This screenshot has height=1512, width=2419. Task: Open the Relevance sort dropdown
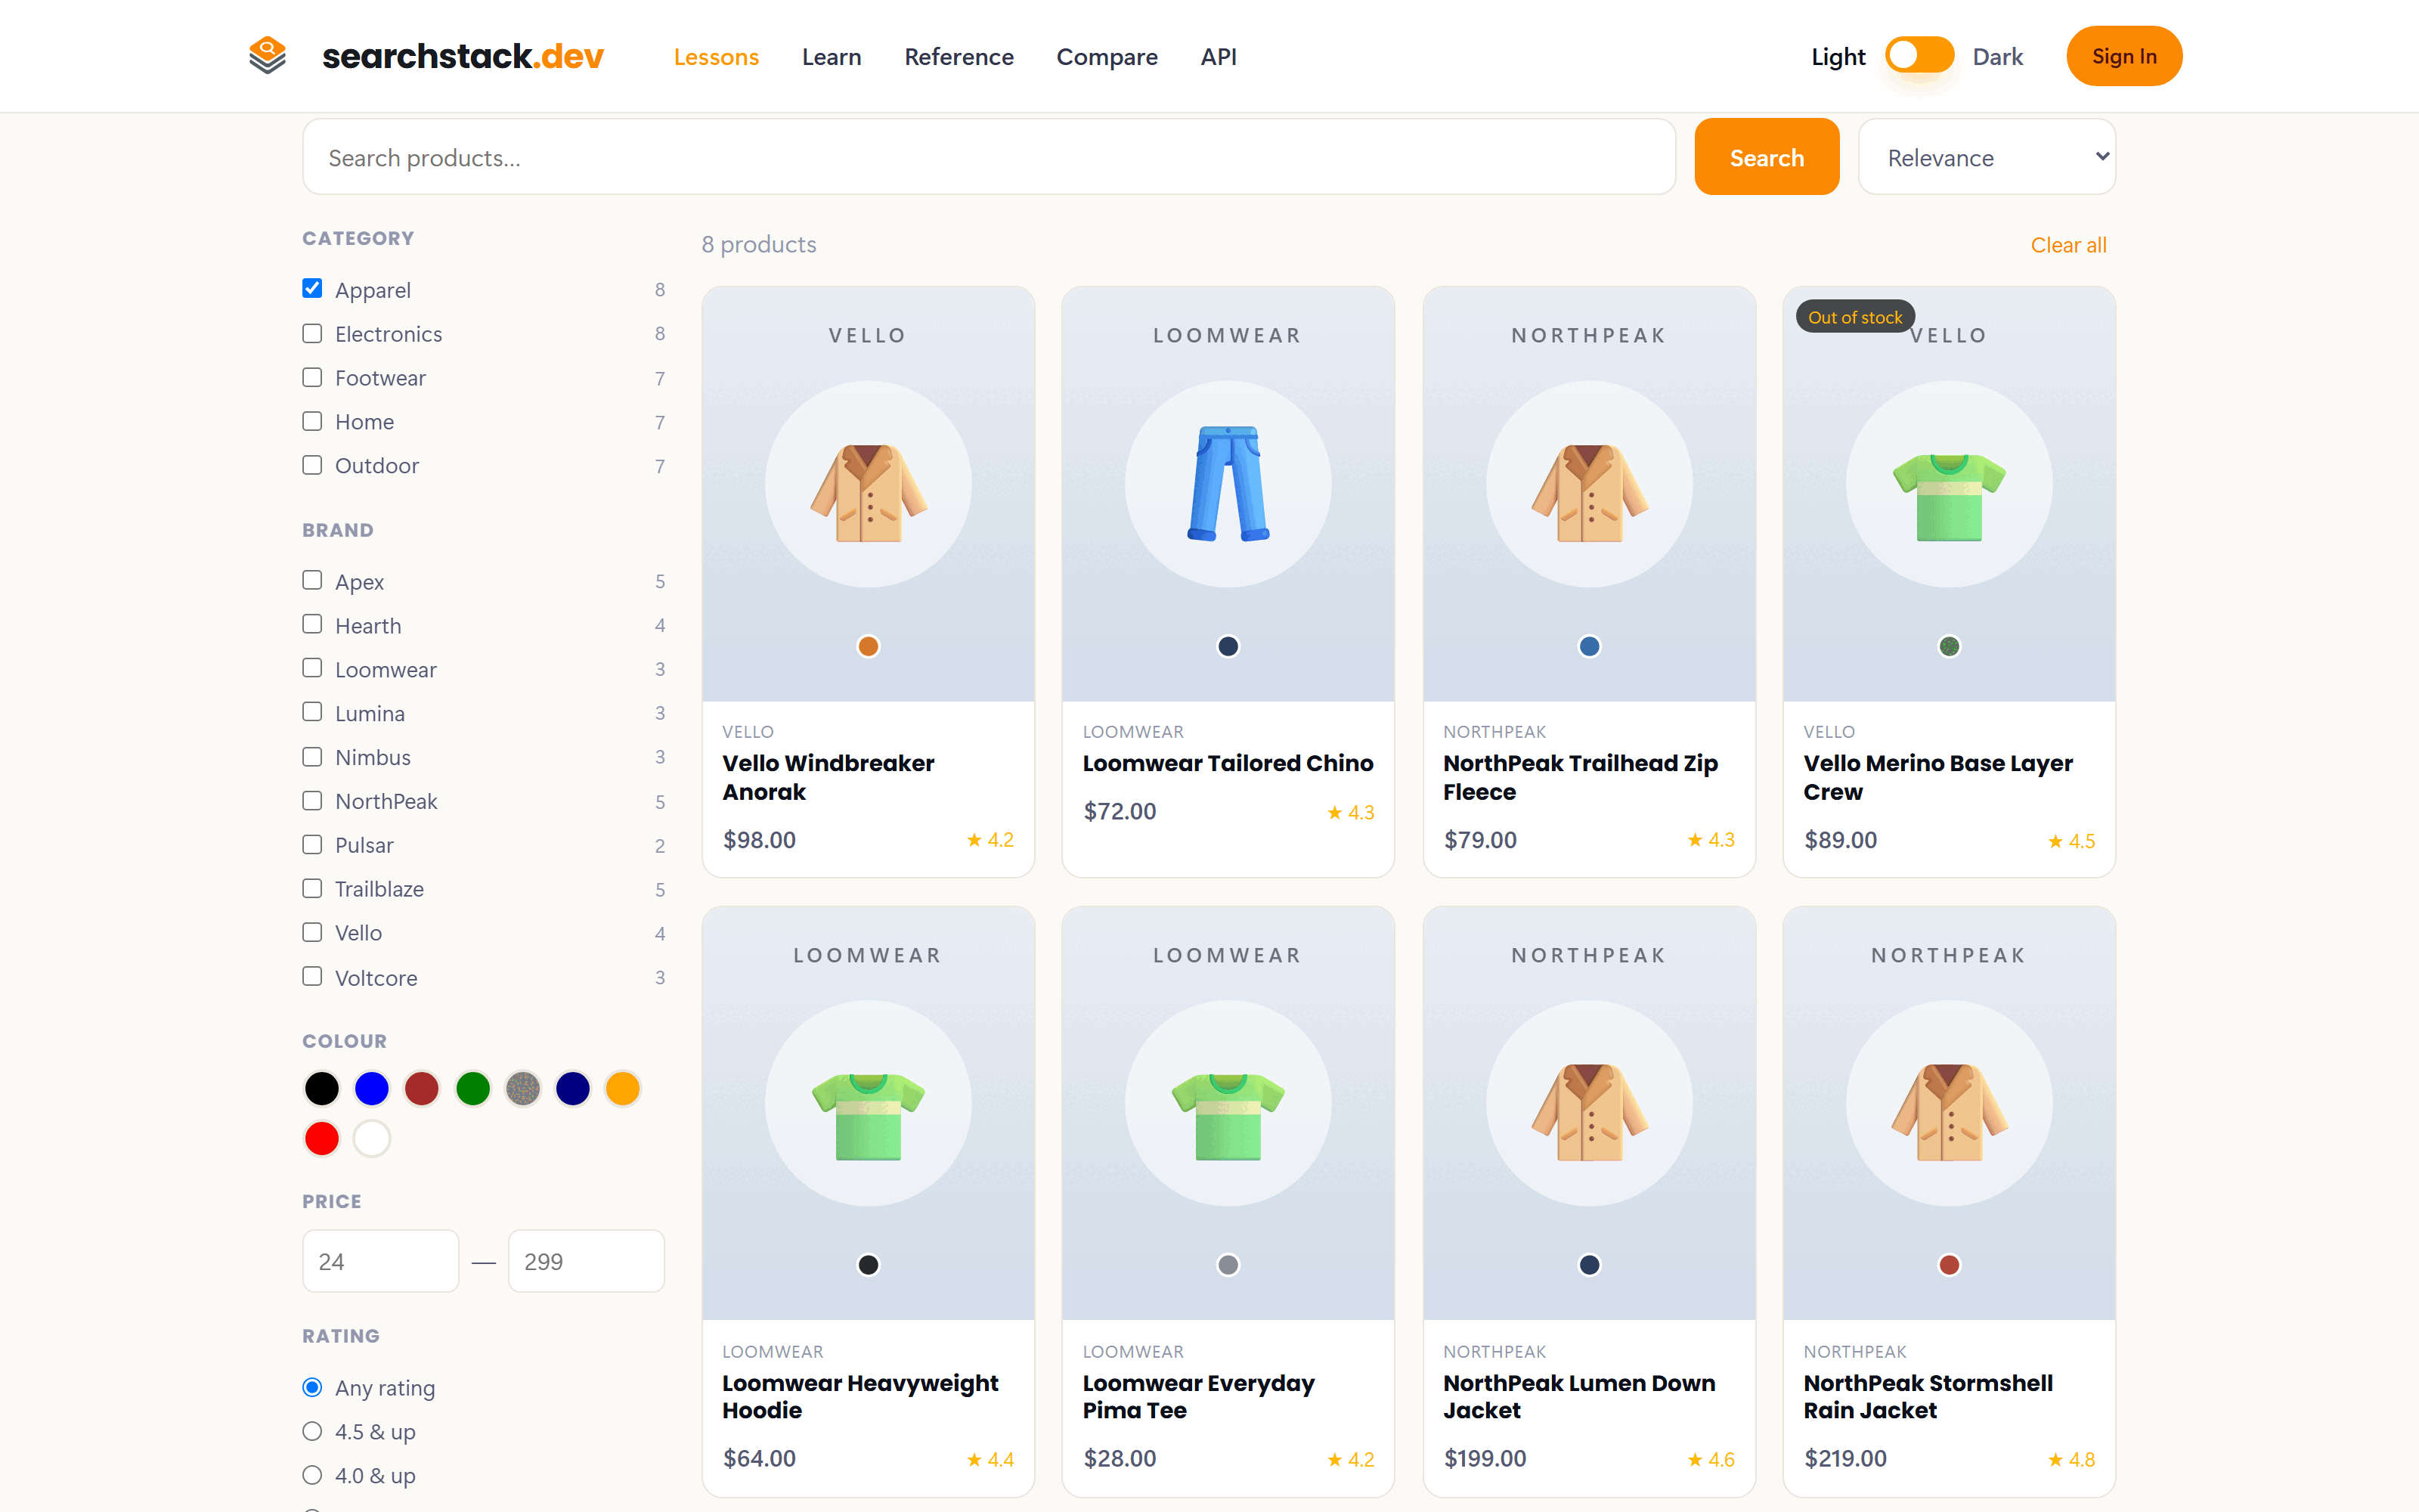(1986, 157)
